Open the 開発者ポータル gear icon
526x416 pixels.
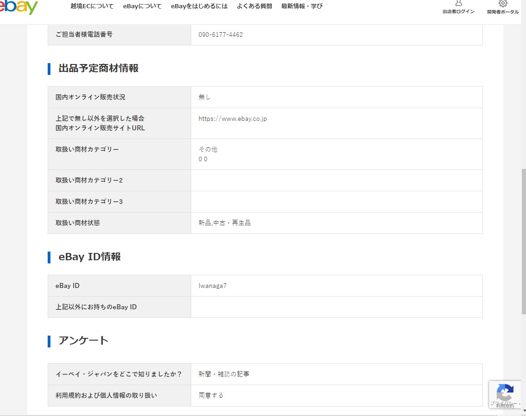click(x=502, y=3)
